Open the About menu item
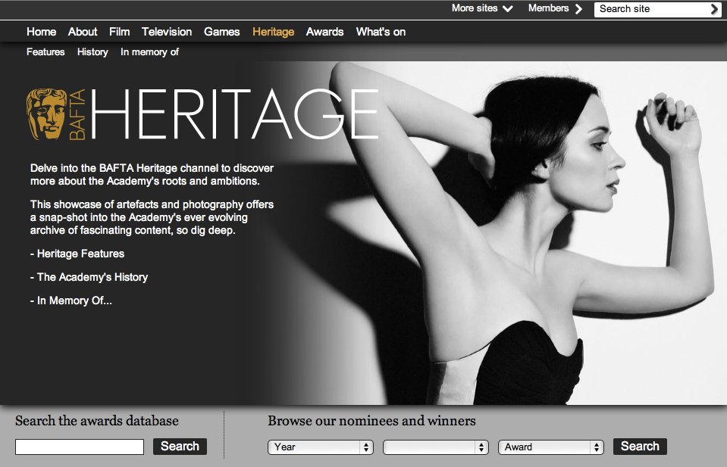The image size is (727, 467). [x=83, y=32]
